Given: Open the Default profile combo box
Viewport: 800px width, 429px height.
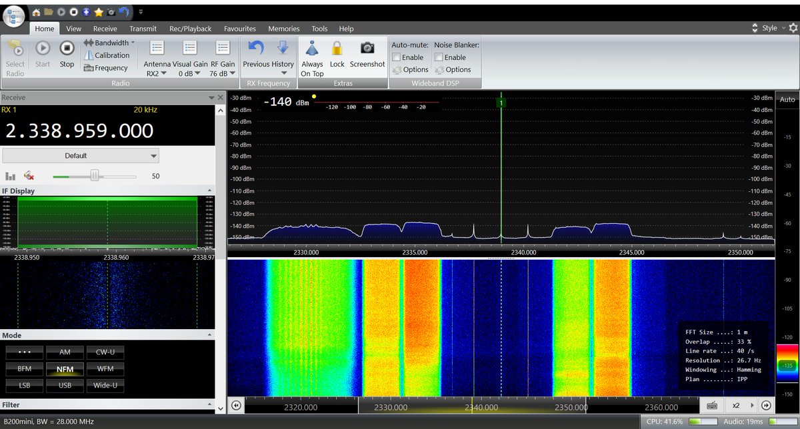Looking at the screenshot, I should [x=81, y=156].
